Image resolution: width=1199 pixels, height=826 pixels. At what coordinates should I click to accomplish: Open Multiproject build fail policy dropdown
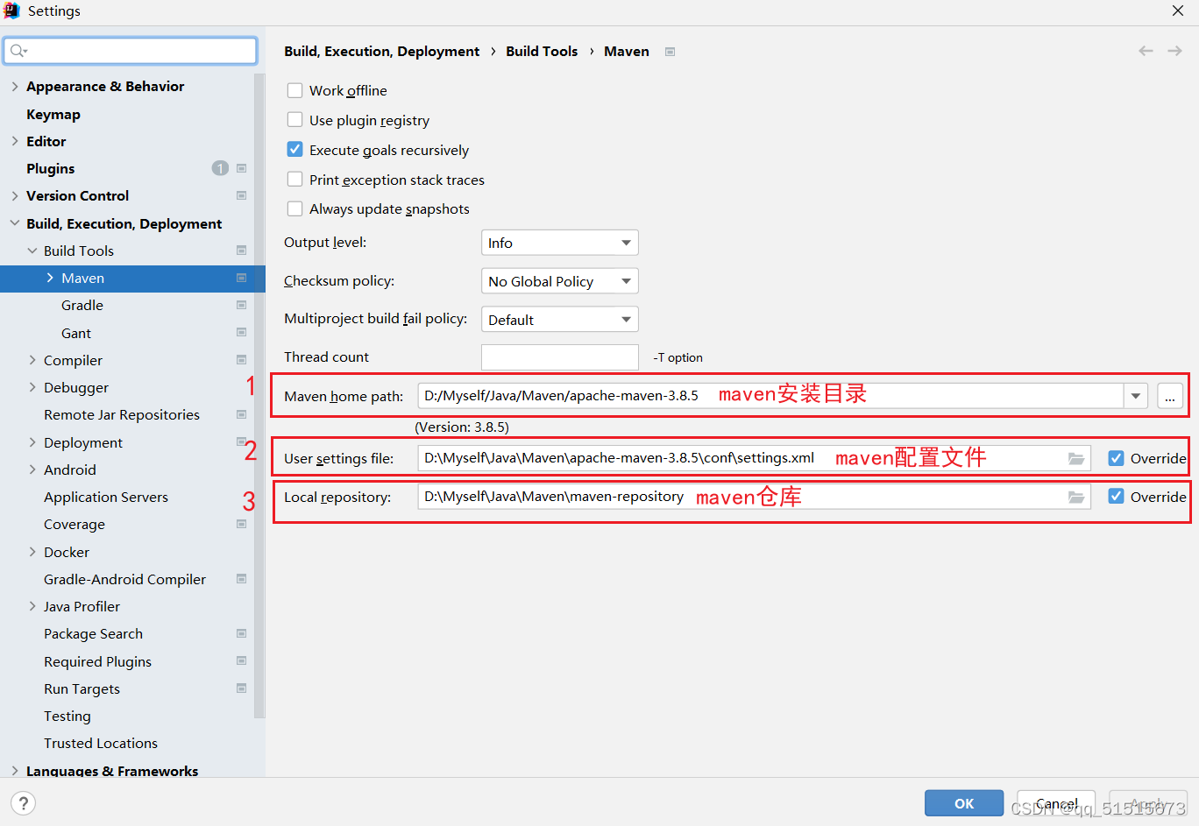click(x=559, y=319)
